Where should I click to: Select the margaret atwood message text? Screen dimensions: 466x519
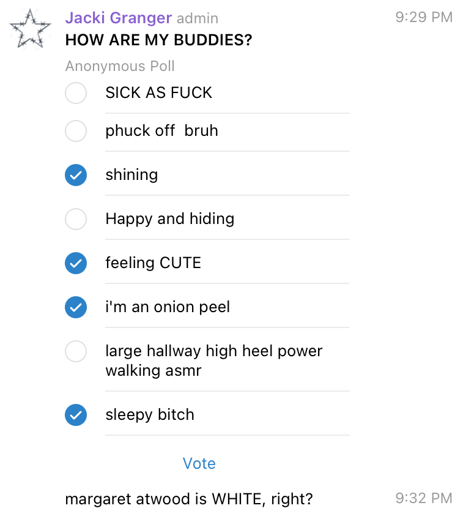coord(189,499)
